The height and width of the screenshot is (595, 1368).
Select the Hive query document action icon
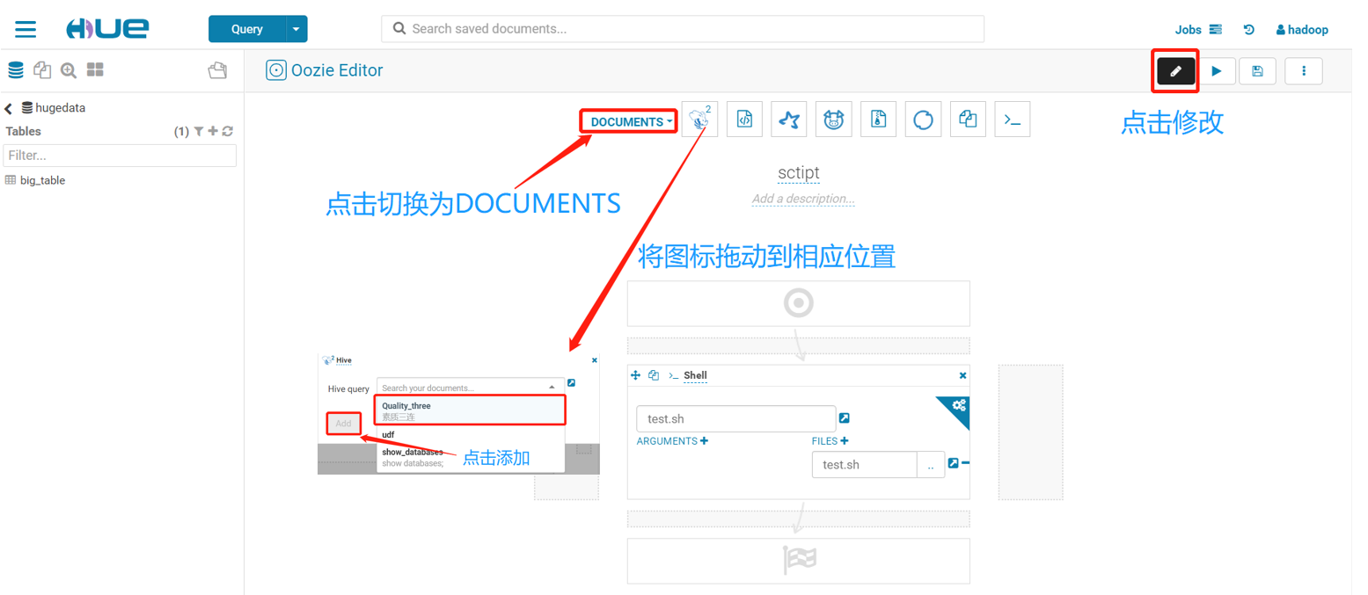click(699, 119)
